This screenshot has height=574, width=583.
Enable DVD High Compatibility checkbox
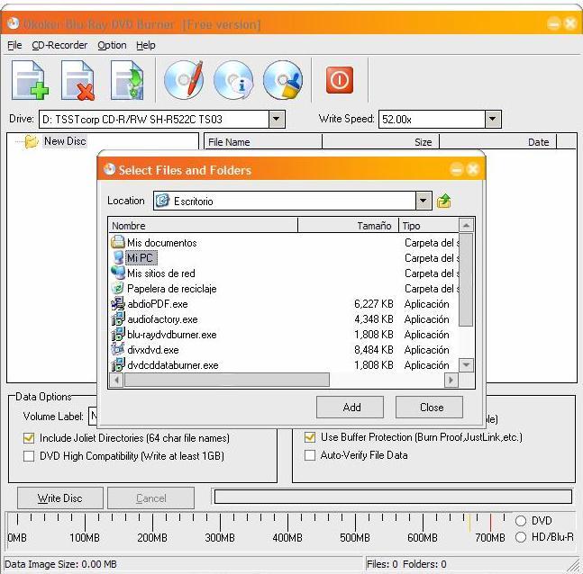pyautogui.click(x=29, y=456)
